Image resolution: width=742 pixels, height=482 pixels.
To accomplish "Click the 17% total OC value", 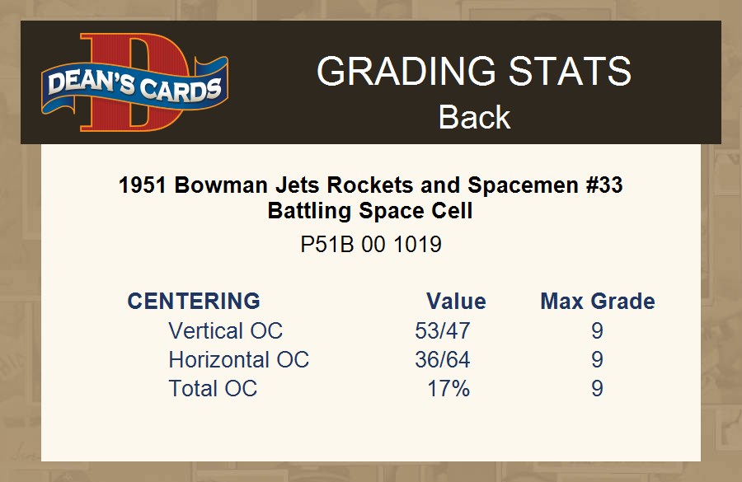I will pyautogui.click(x=448, y=389).
